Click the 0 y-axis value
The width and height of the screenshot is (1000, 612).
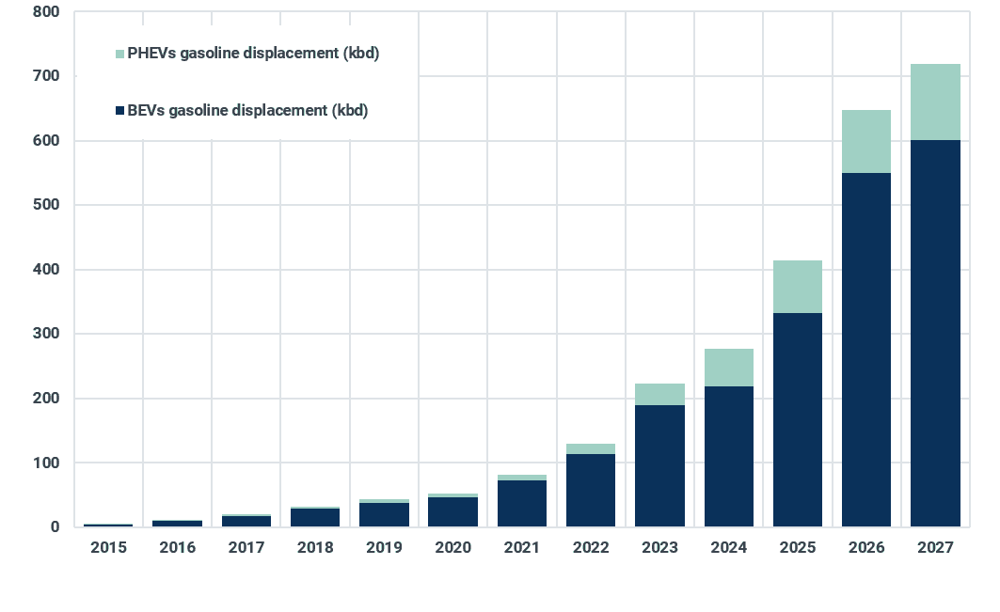[x=55, y=527]
